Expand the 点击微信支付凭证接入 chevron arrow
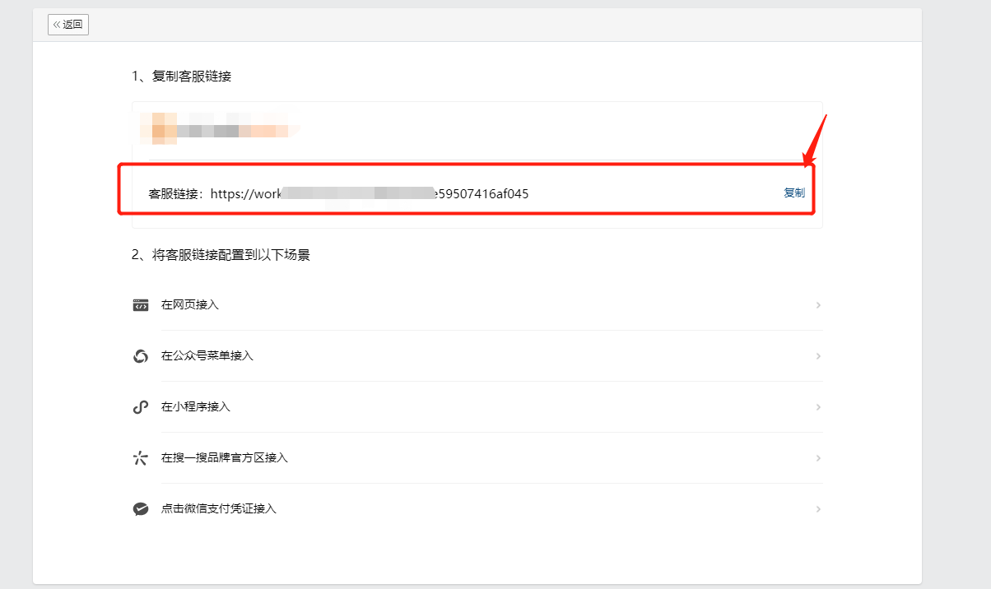Viewport: 991px width, 589px height. point(818,509)
